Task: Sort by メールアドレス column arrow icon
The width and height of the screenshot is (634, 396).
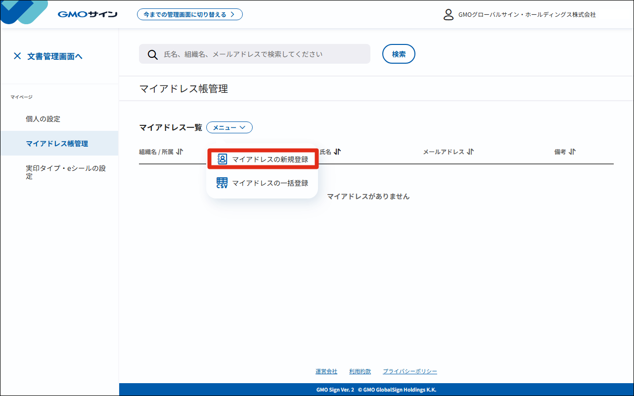Action: click(470, 152)
